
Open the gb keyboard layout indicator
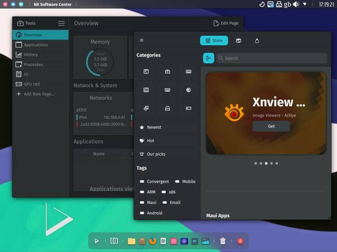click(287, 4)
